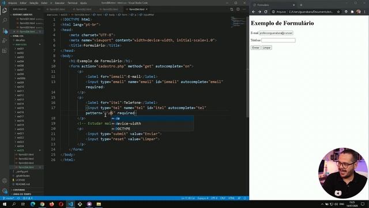Open the Explorer view in the activity bar
Image resolution: width=369 pixels, height=208 pixels.
[5, 10]
